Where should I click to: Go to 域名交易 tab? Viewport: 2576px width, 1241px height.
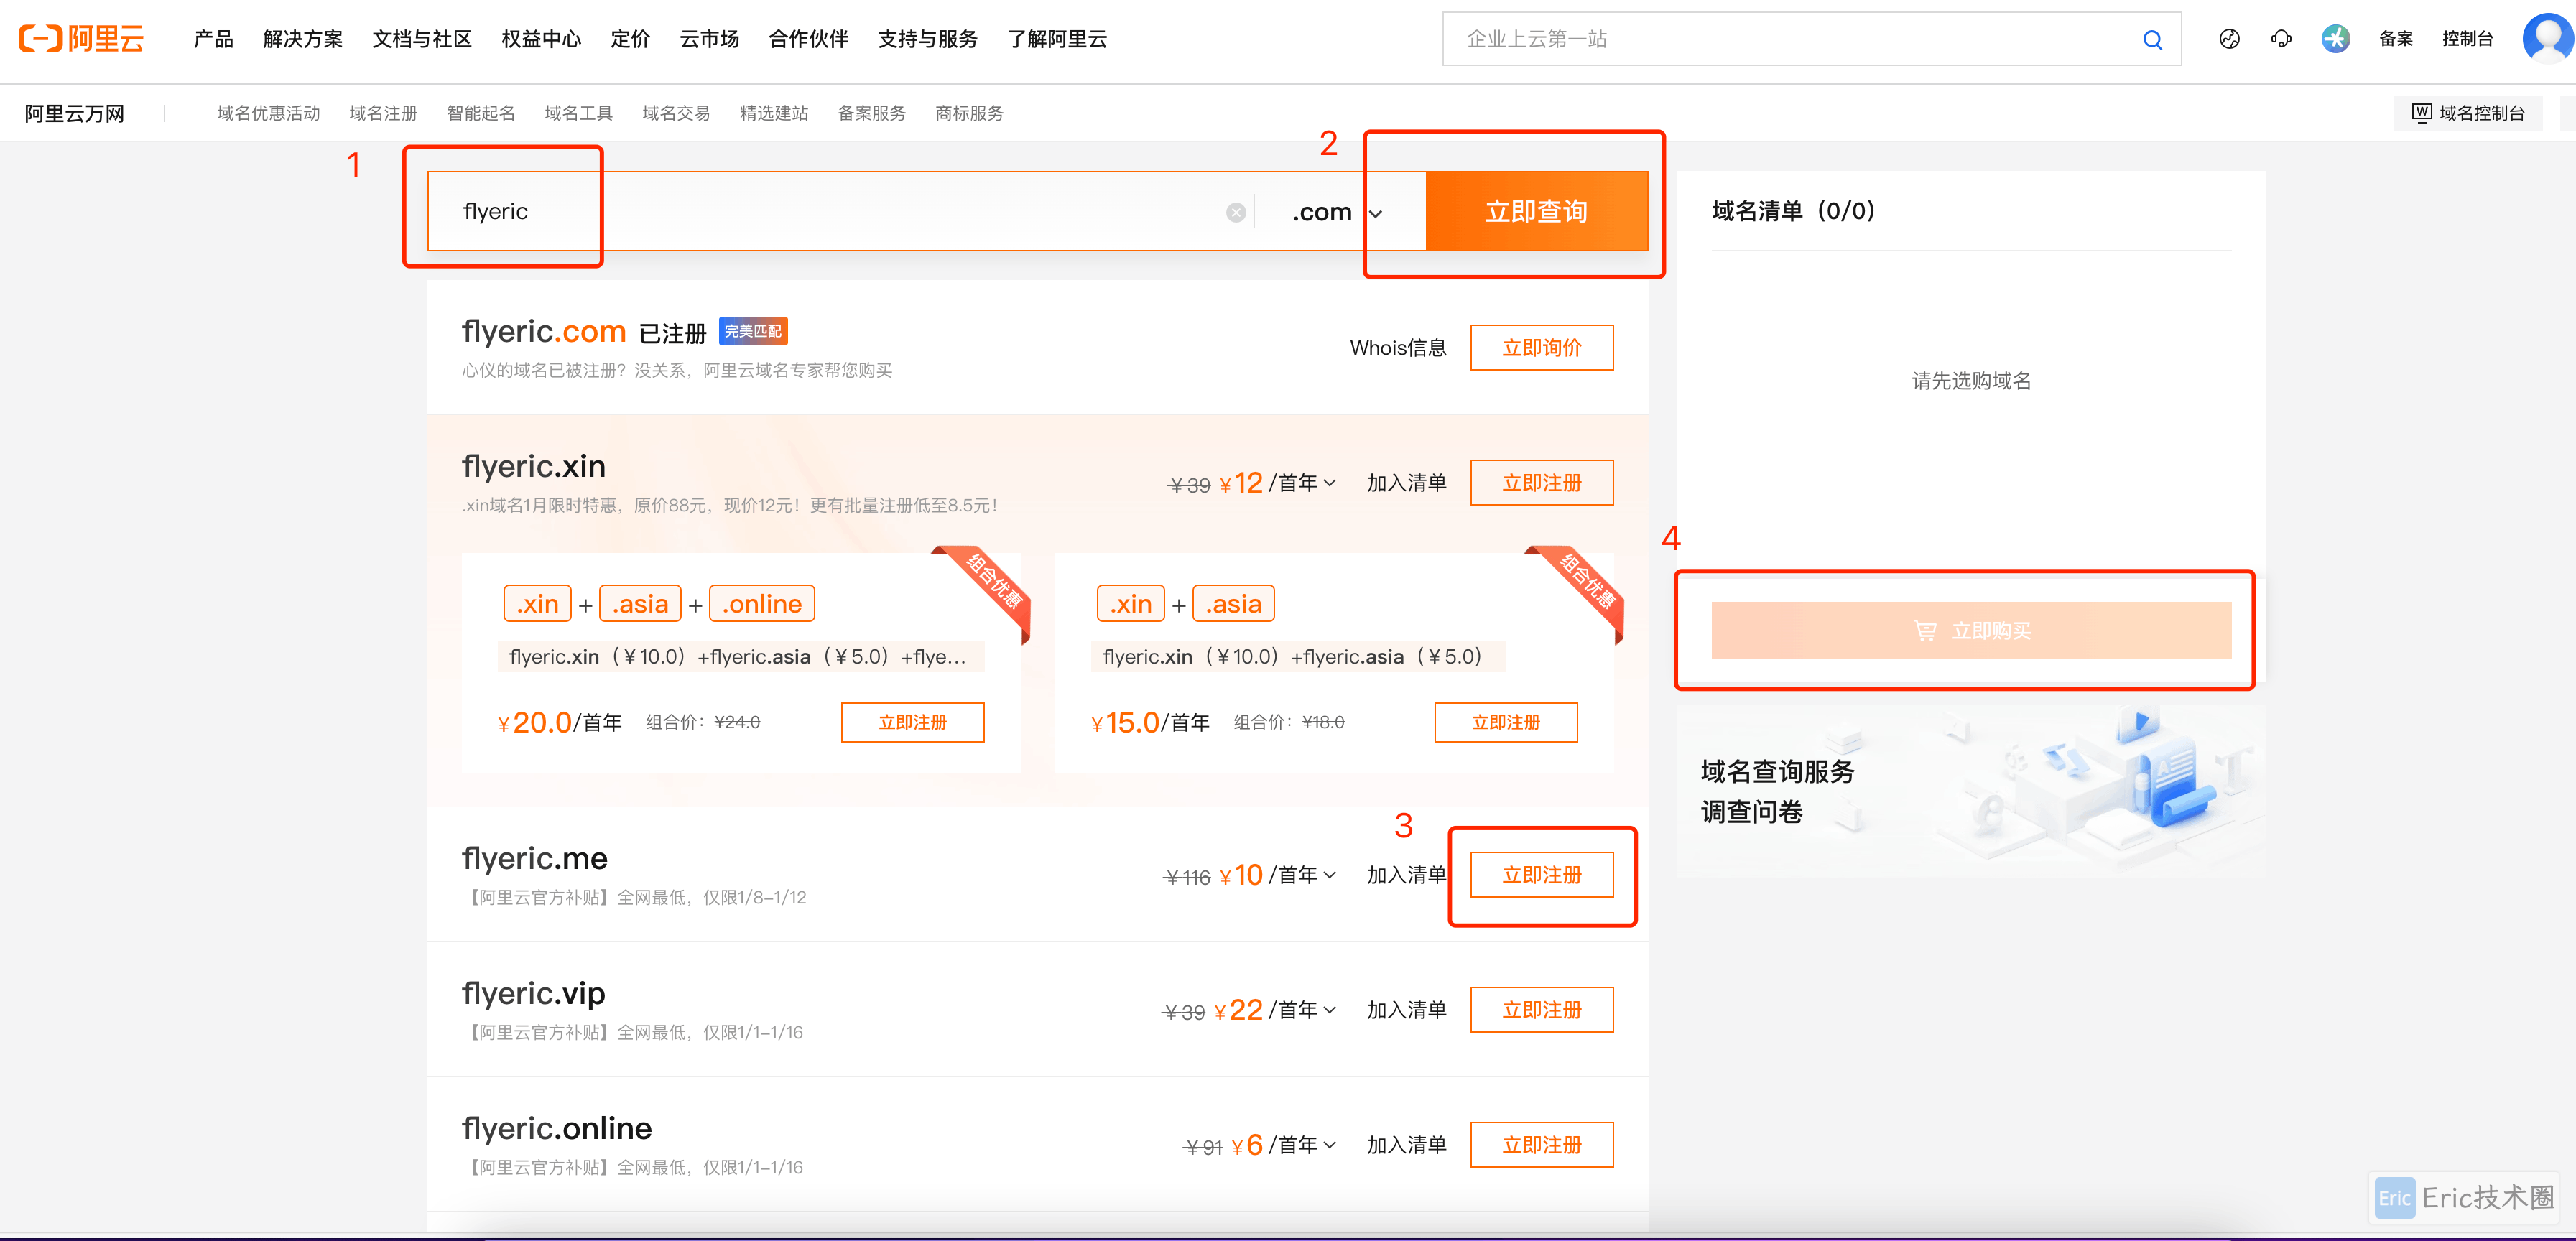676,113
